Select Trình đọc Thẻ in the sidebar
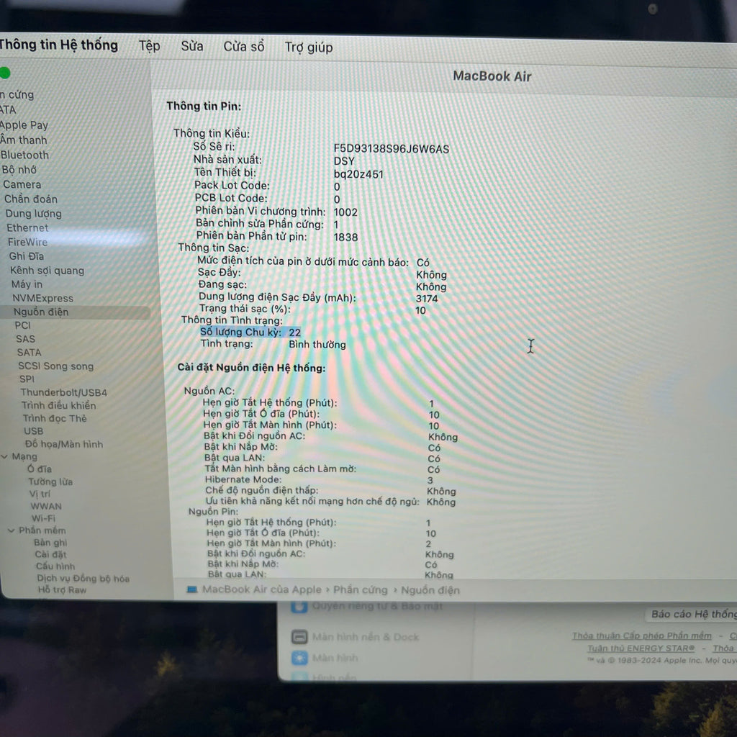This screenshot has height=737, width=737. pos(55,418)
